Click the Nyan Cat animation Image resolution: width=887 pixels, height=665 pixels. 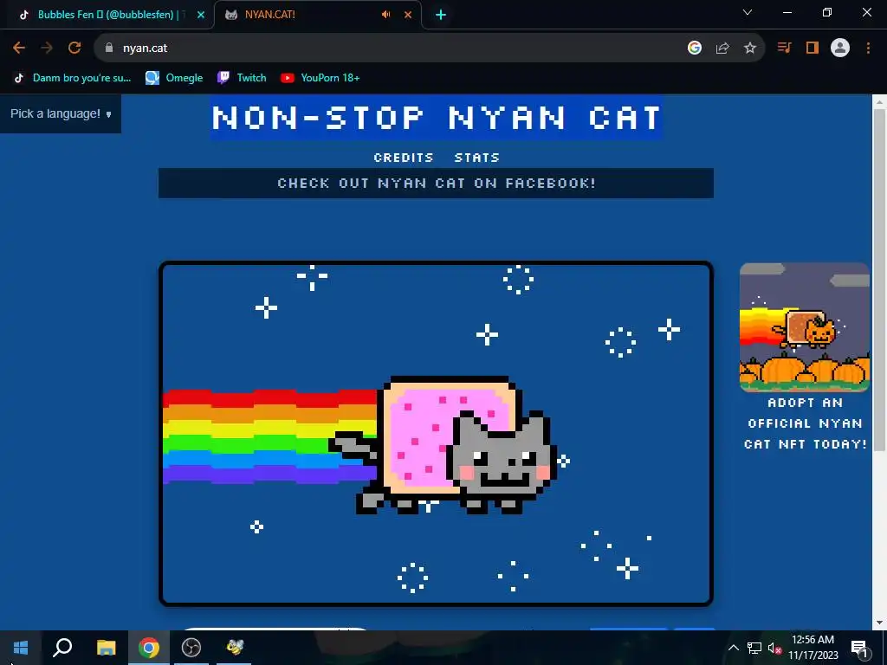coord(437,435)
